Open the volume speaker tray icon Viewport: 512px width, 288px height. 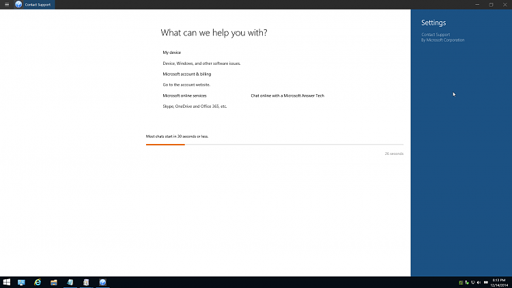(479, 283)
